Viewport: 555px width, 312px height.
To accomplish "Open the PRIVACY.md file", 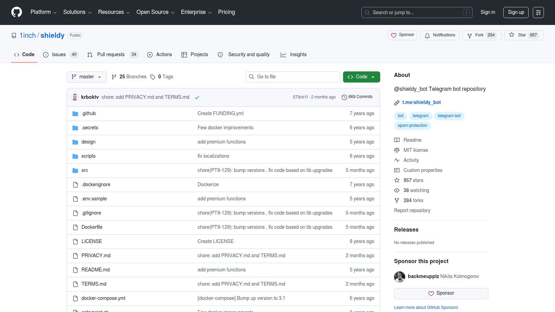I will (x=96, y=255).
